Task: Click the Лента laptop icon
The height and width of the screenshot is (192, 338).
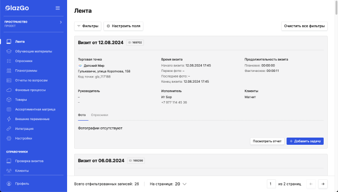Action: pyautogui.click(x=9, y=42)
